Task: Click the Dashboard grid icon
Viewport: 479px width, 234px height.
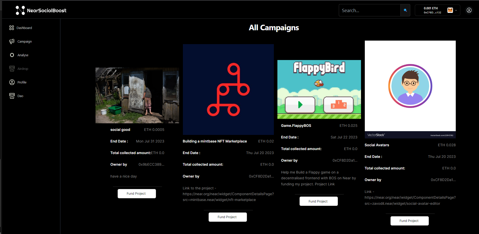Action: tap(12, 28)
